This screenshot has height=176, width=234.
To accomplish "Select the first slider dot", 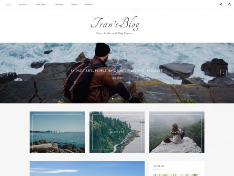I will coord(112,99).
